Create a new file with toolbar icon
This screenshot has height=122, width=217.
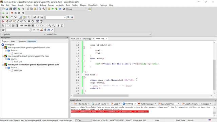click(3, 9)
